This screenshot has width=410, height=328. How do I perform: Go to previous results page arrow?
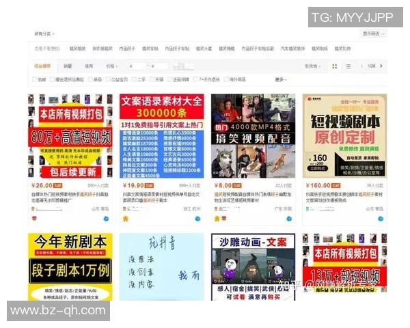click(x=361, y=66)
